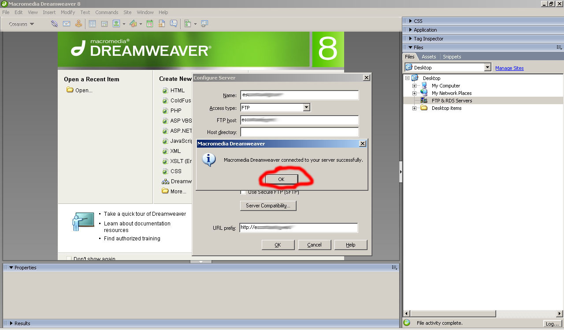Click the Date insert icon
Viewport: 564px width, 330px height.
(x=150, y=24)
